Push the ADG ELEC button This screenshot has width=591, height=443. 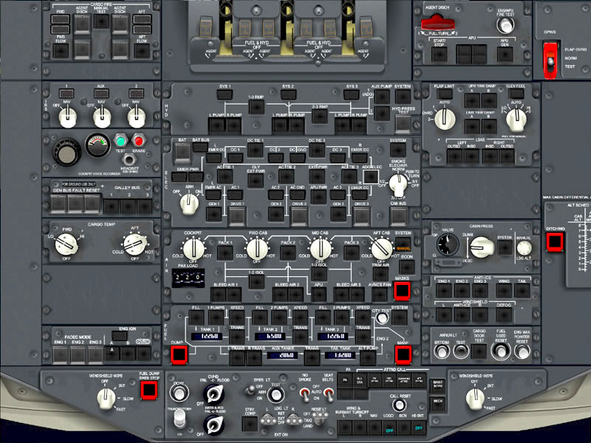pos(371,176)
